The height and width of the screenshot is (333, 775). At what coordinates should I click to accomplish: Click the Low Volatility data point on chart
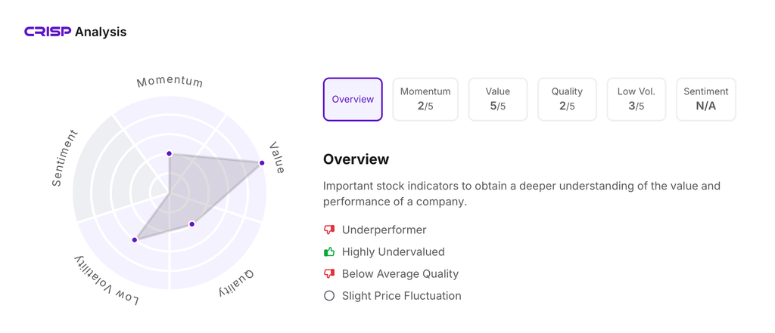pyautogui.click(x=135, y=240)
